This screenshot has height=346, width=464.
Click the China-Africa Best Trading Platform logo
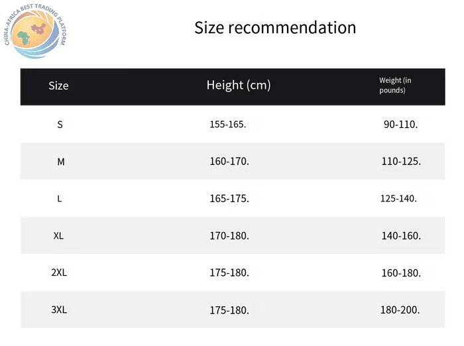coord(35,30)
